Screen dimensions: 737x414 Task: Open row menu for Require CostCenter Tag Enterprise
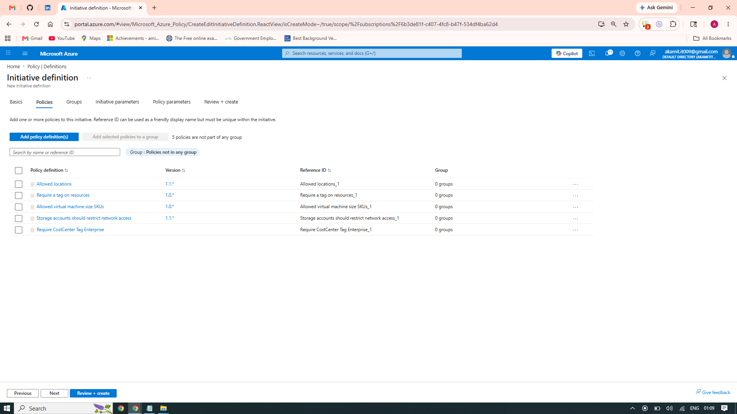pos(575,230)
